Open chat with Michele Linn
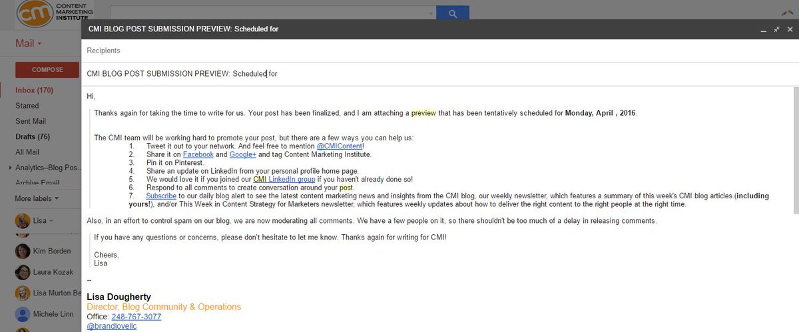The image size is (799, 332). 54,313
